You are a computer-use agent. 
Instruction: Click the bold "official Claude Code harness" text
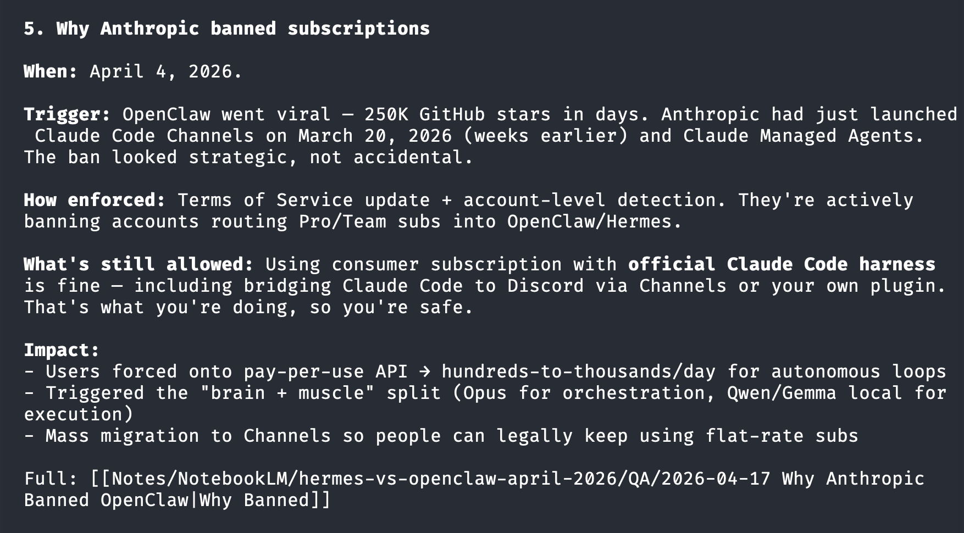point(781,264)
